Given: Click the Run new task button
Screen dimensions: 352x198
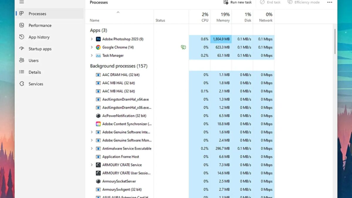Looking at the screenshot, I should click(x=238, y=2).
